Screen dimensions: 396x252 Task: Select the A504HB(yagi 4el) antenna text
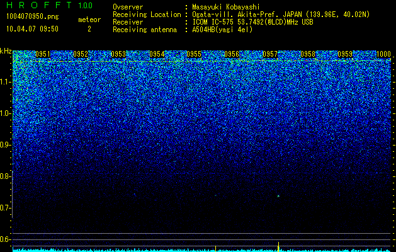point(222,30)
